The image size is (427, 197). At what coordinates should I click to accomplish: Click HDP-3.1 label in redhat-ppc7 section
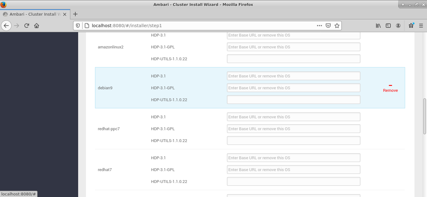(158, 117)
